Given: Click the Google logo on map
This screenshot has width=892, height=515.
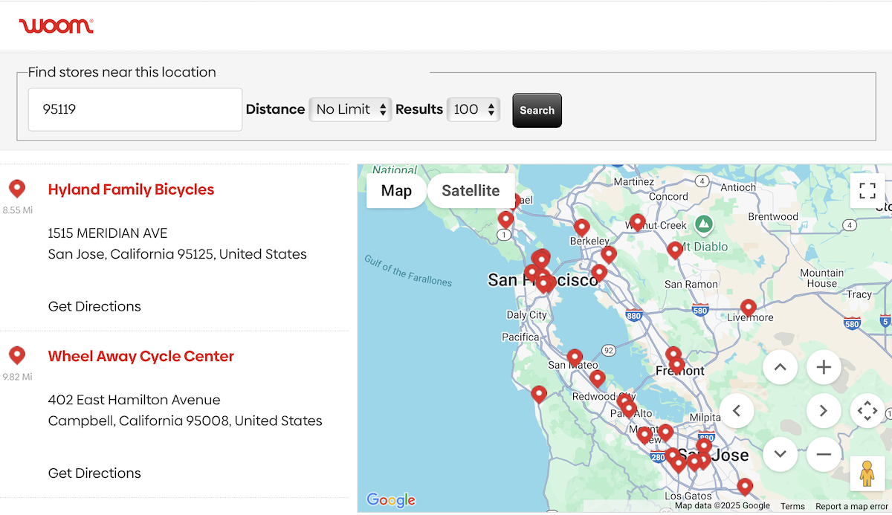Looking at the screenshot, I should tap(391, 500).
